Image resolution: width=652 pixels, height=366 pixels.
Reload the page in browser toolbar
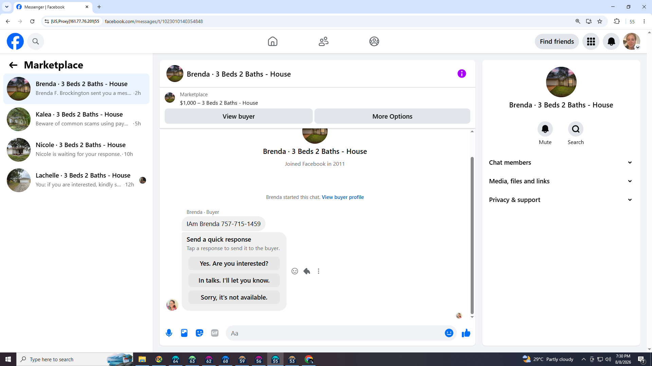tap(32, 21)
